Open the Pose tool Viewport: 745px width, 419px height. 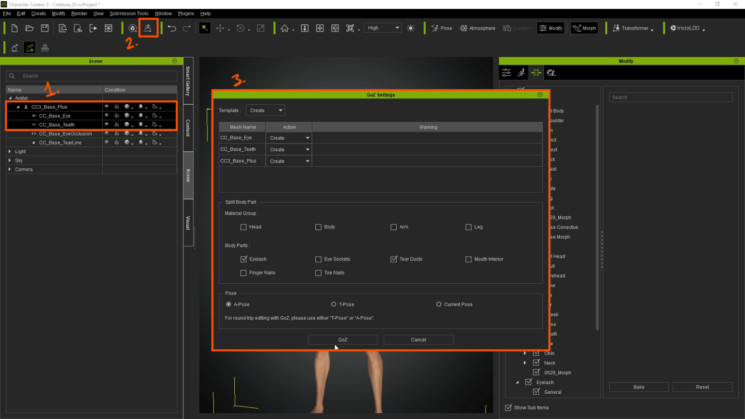coord(442,28)
